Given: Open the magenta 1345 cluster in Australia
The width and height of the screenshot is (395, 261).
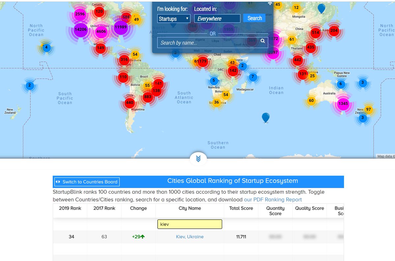Looking at the screenshot, I should pos(343,104).
